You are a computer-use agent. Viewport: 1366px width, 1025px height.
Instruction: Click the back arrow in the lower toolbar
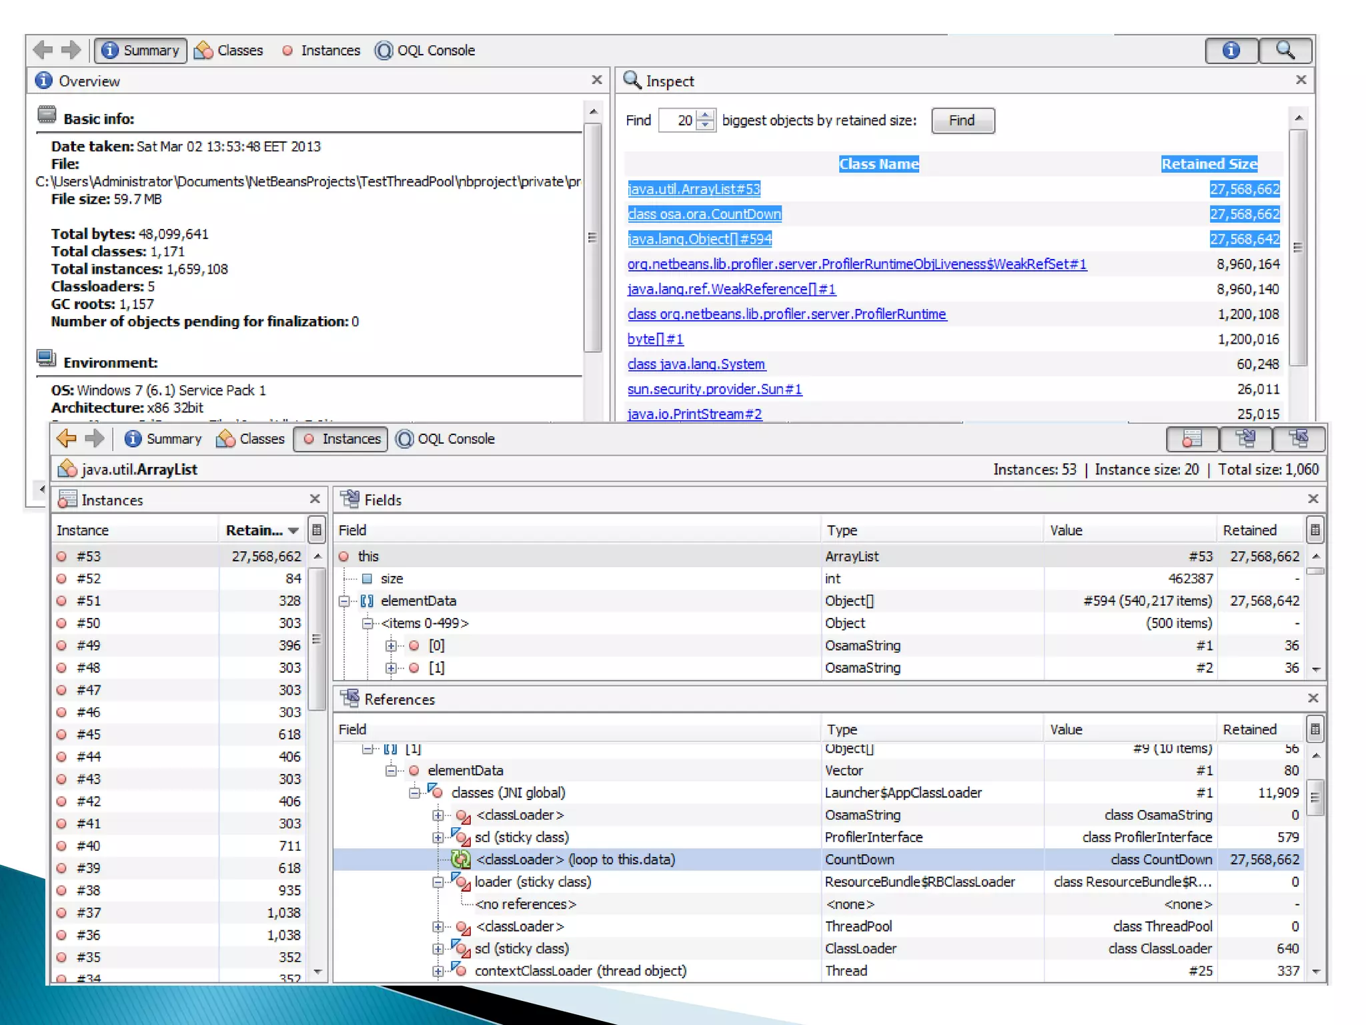coord(67,438)
